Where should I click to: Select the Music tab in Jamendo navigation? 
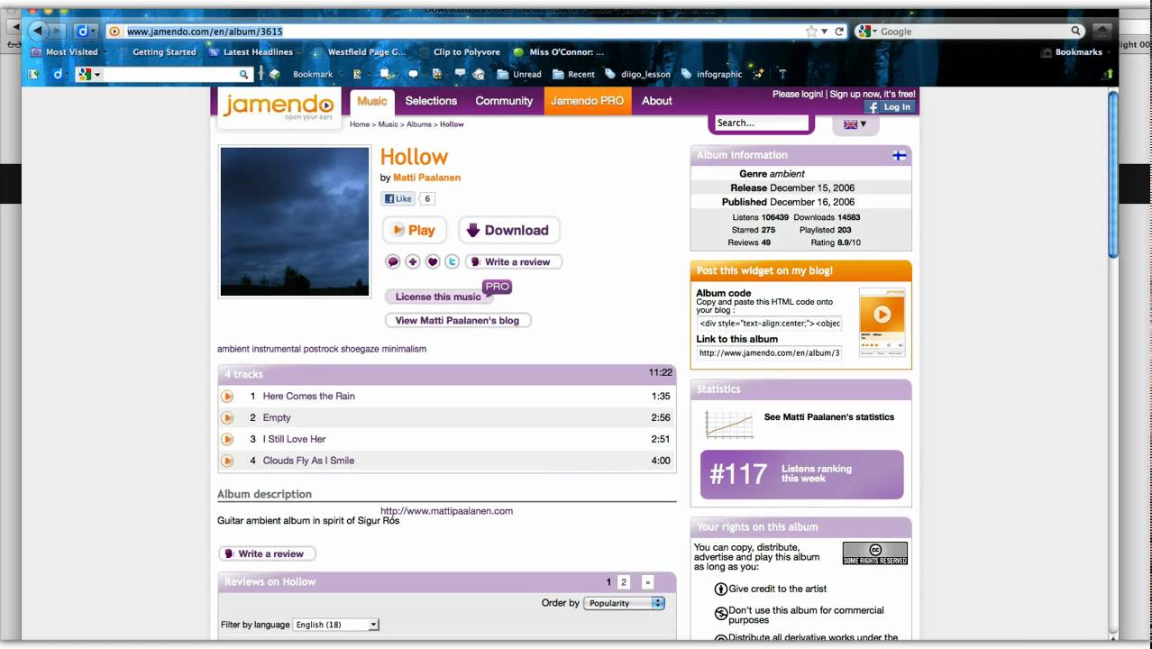[371, 101]
